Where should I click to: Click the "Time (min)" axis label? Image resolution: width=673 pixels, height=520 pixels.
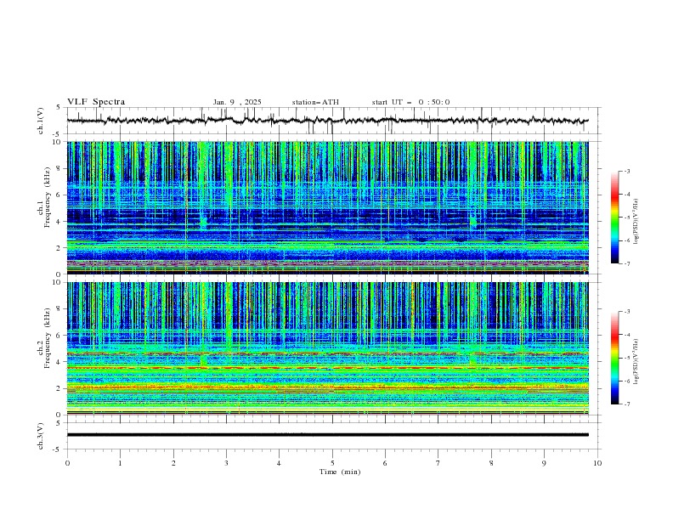point(340,472)
